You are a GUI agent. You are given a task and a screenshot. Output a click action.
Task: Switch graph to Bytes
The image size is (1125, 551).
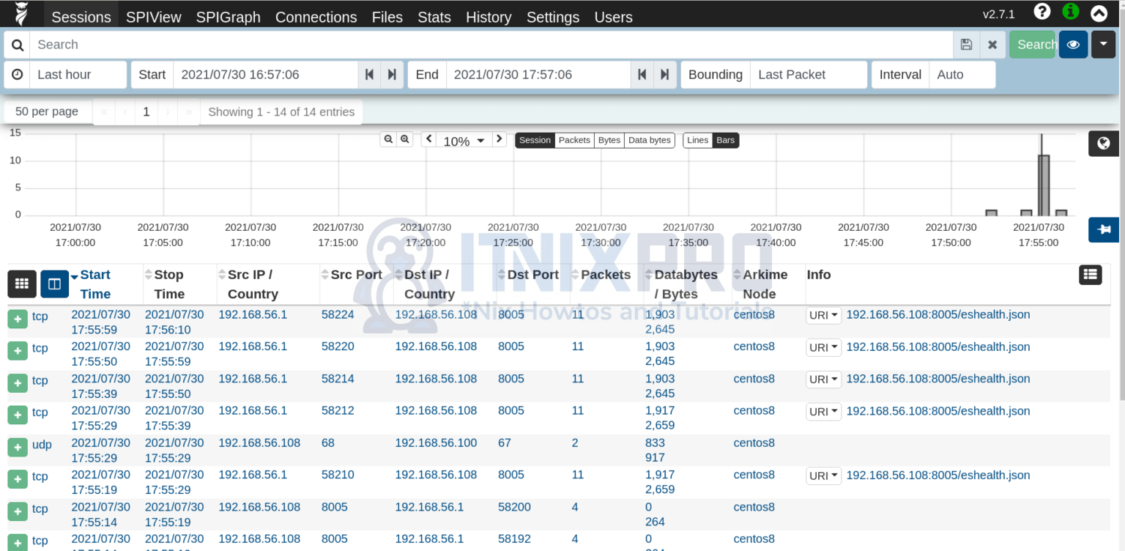(609, 140)
